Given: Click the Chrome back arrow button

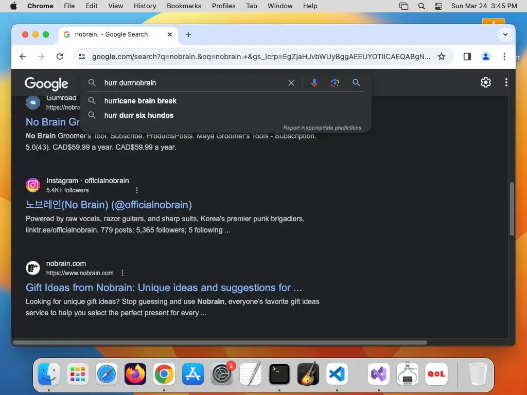Looking at the screenshot, I should click(x=23, y=57).
